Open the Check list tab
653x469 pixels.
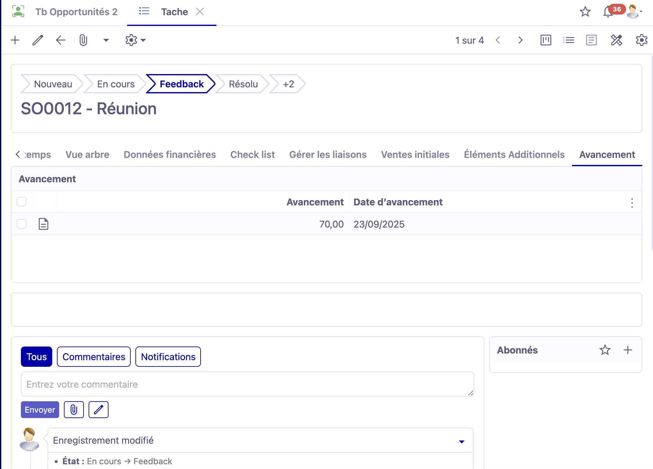[252, 154]
